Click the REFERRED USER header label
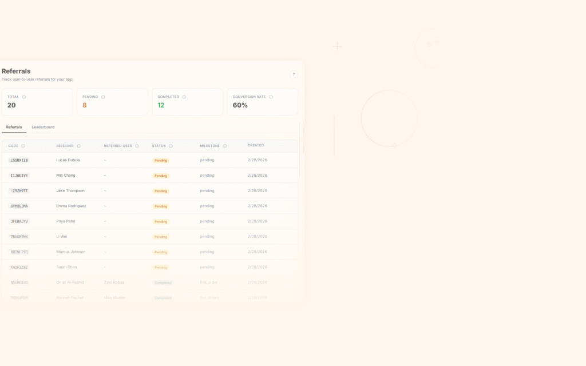 click(118, 146)
